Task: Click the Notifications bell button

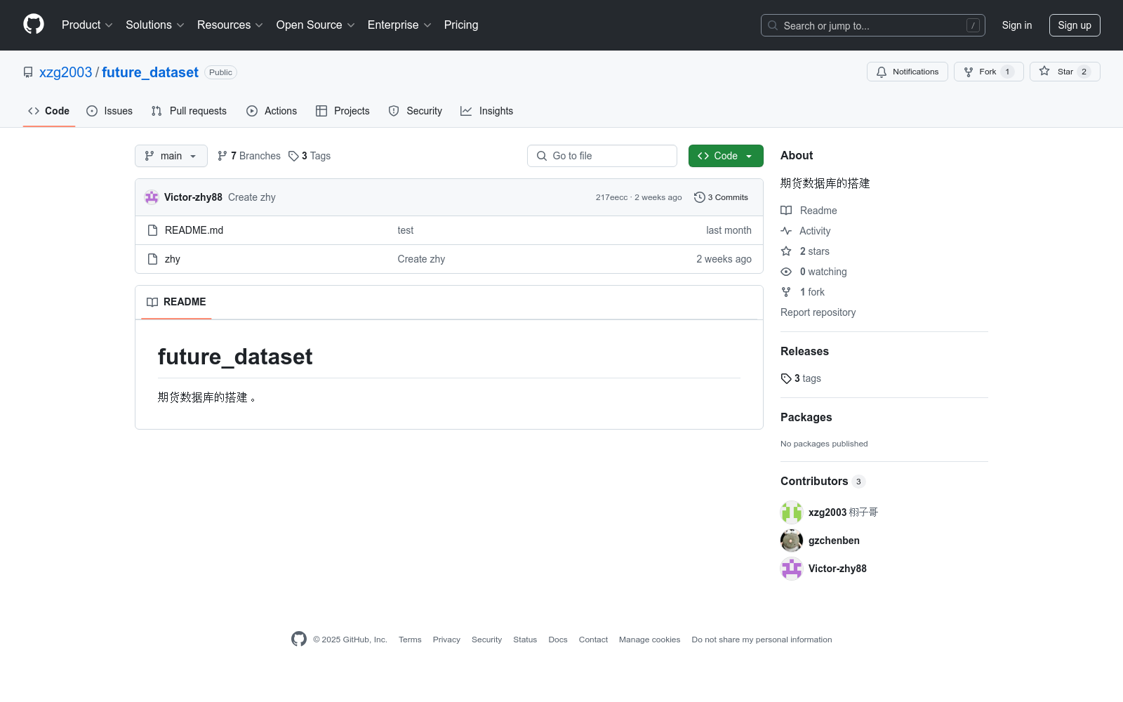Action: point(908,72)
